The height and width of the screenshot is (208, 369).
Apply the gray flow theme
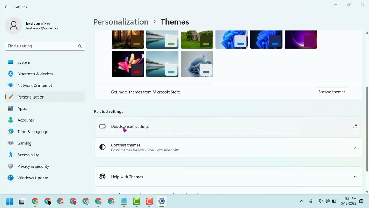197,64
